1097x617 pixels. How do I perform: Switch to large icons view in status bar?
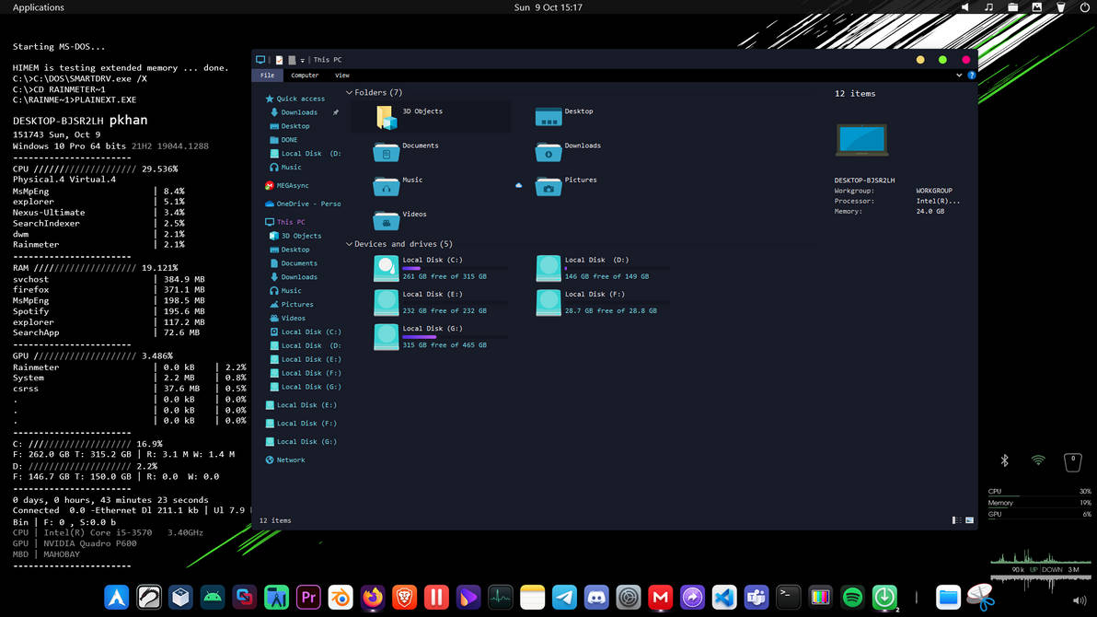(x=969, y=520)
